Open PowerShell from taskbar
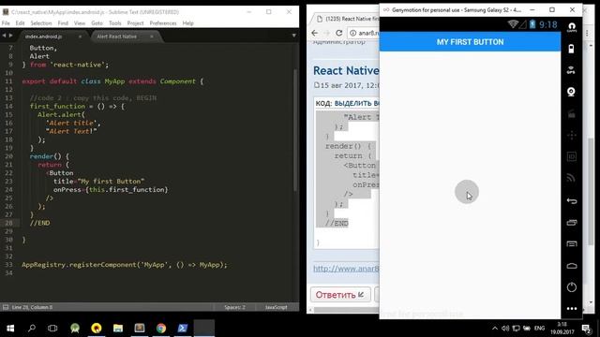Image resolution: width=600 pixels, height=337 pixels. click(183, 329)
